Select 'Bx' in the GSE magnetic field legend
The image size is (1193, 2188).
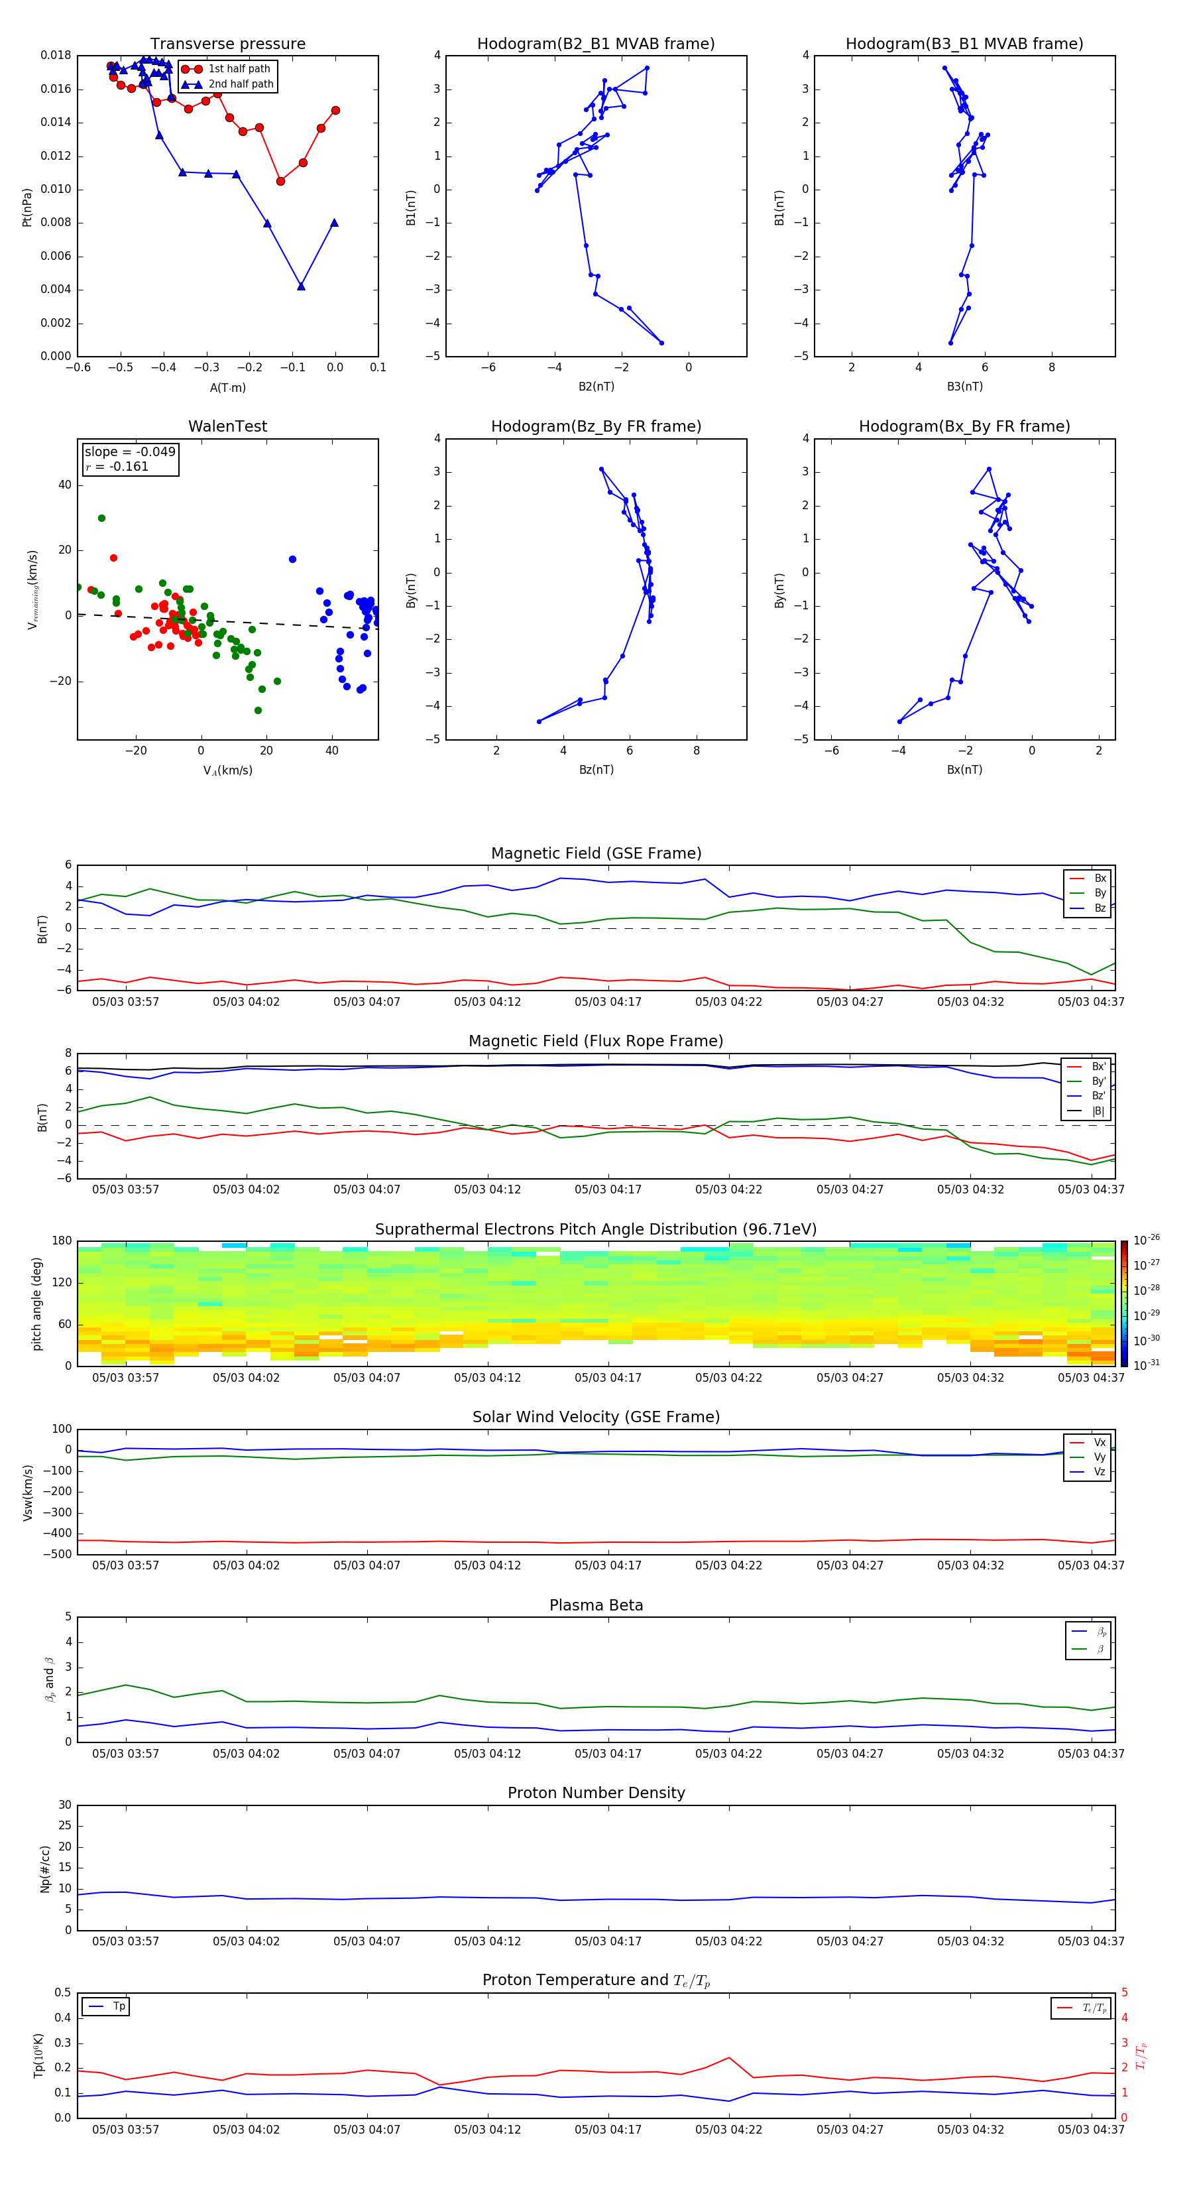pos(1088,879)
